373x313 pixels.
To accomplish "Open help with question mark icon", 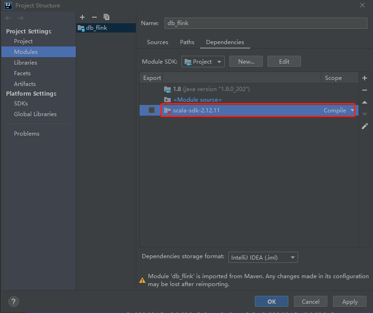I will click(x=13, y=301).
